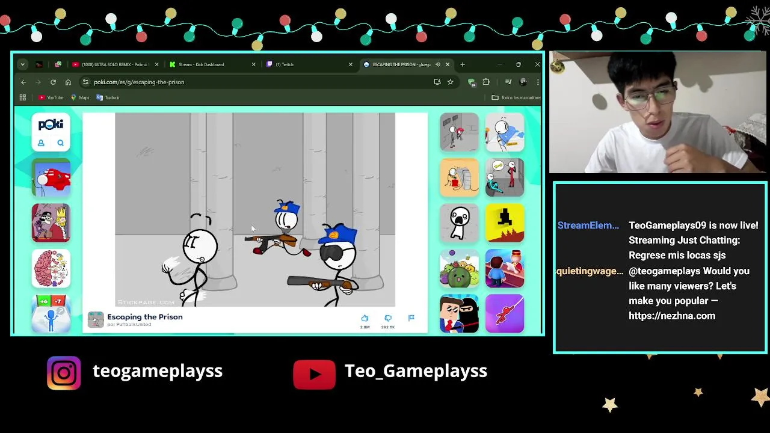Select the second pinned tab
This screenshot has width=770, height=433.
click(58, 64)
